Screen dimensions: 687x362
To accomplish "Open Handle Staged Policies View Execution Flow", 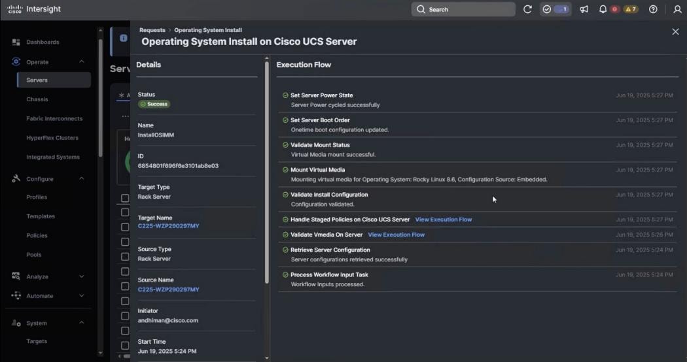I will tap(443, 220).
